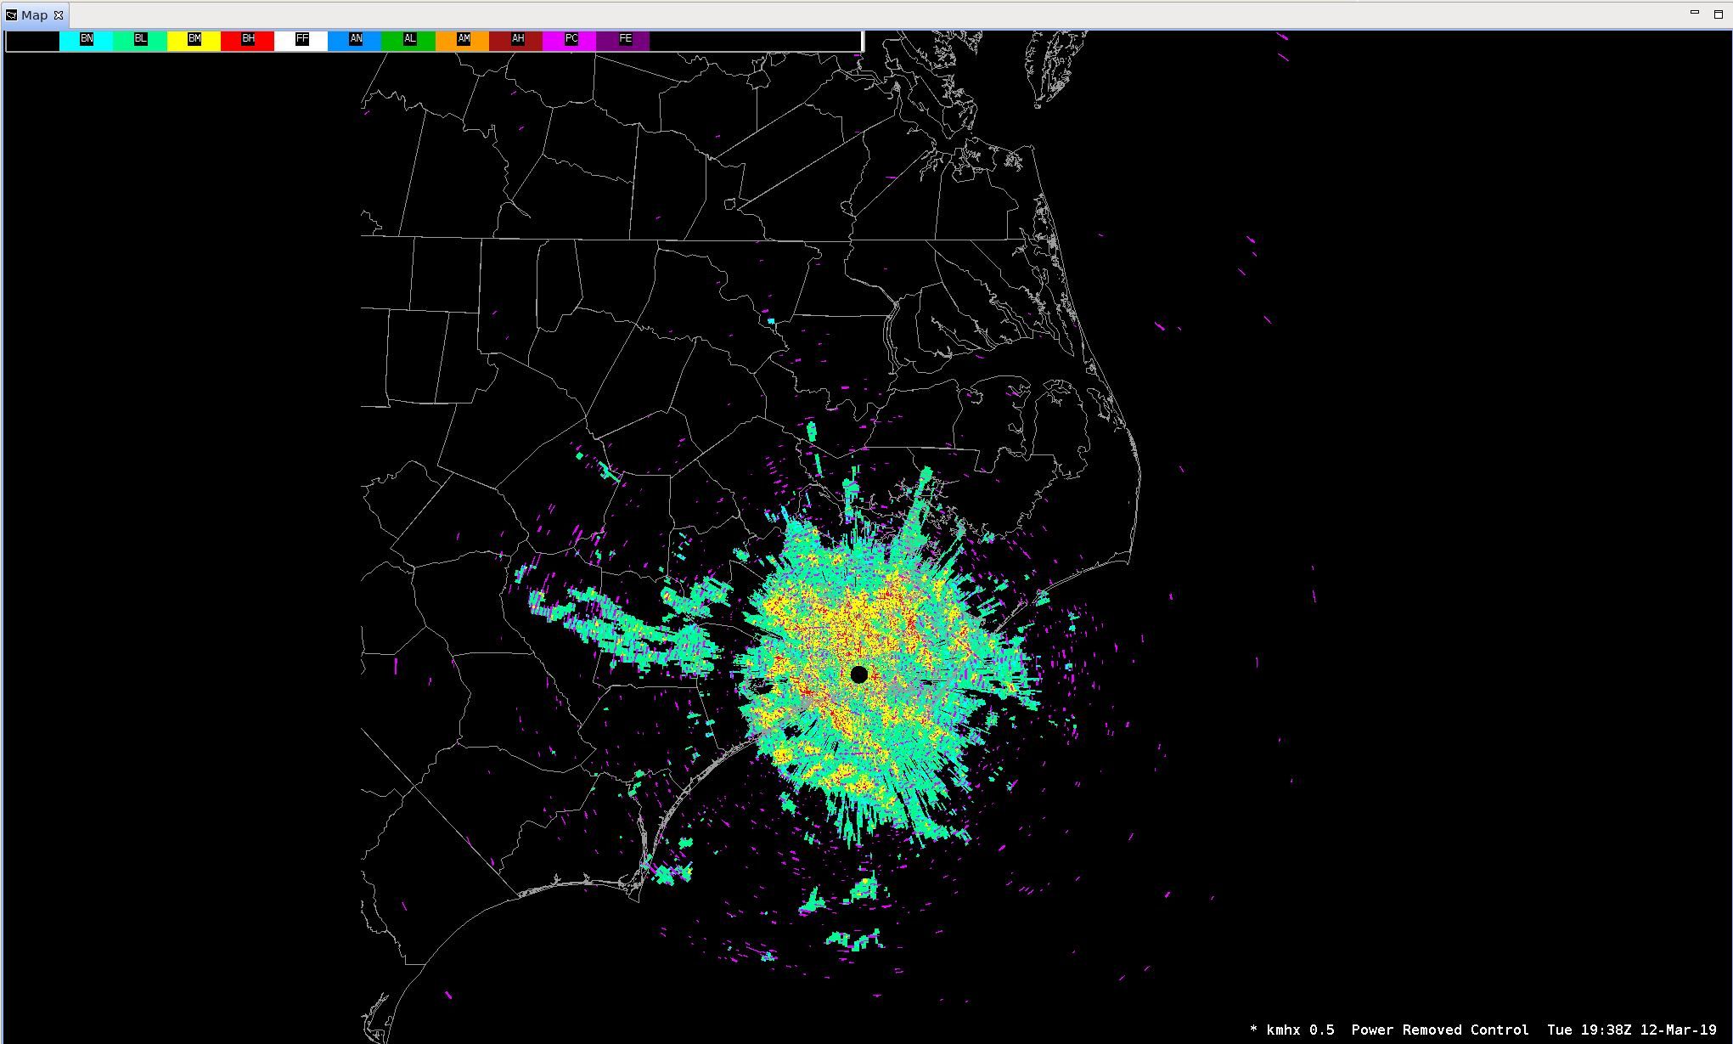Maximize the Map view pane
The width and height of the screenshot is (1733, 1044).
[1718, 14]
